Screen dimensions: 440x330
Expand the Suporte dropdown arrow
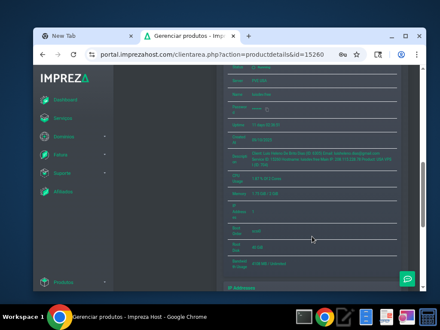point(105,173)
